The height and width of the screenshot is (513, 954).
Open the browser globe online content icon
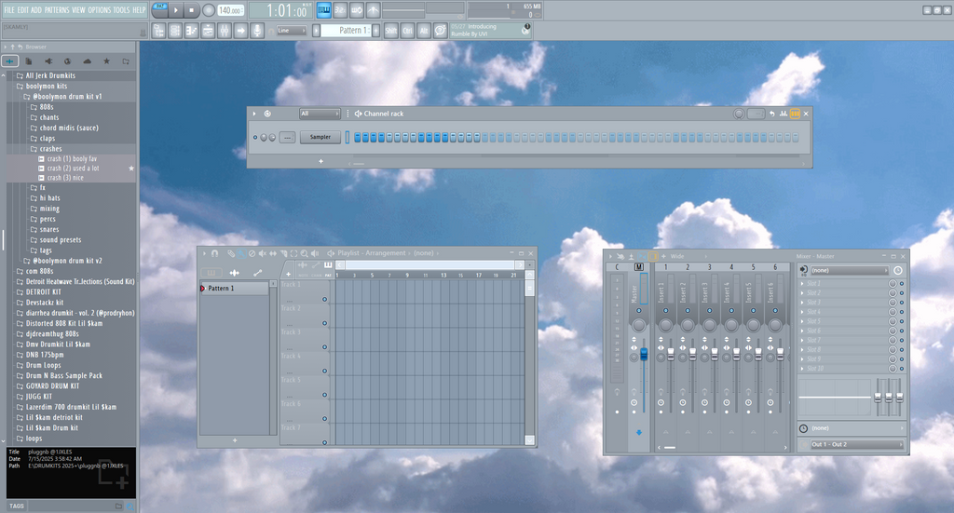[67, 61]
